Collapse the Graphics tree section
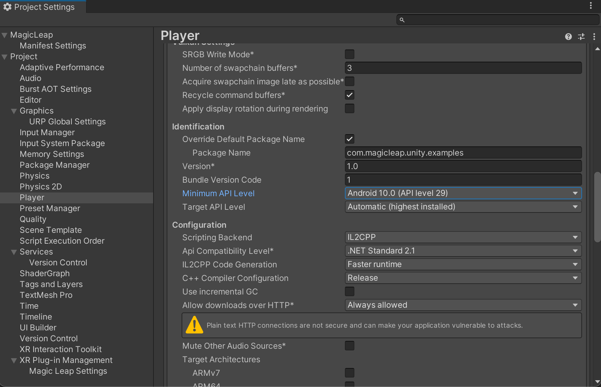 pos(14,111)
